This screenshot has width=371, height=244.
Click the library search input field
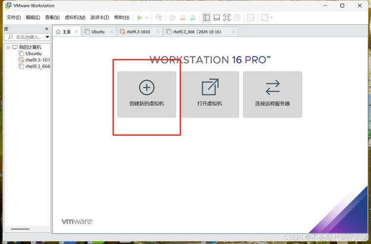(x=28, y=37)
